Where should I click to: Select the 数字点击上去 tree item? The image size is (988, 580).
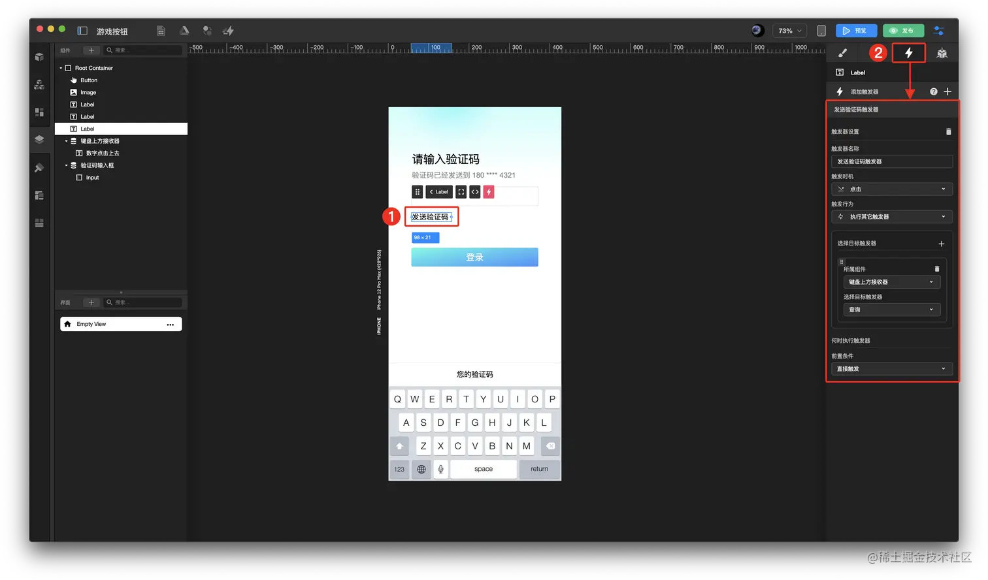(121, 153)
